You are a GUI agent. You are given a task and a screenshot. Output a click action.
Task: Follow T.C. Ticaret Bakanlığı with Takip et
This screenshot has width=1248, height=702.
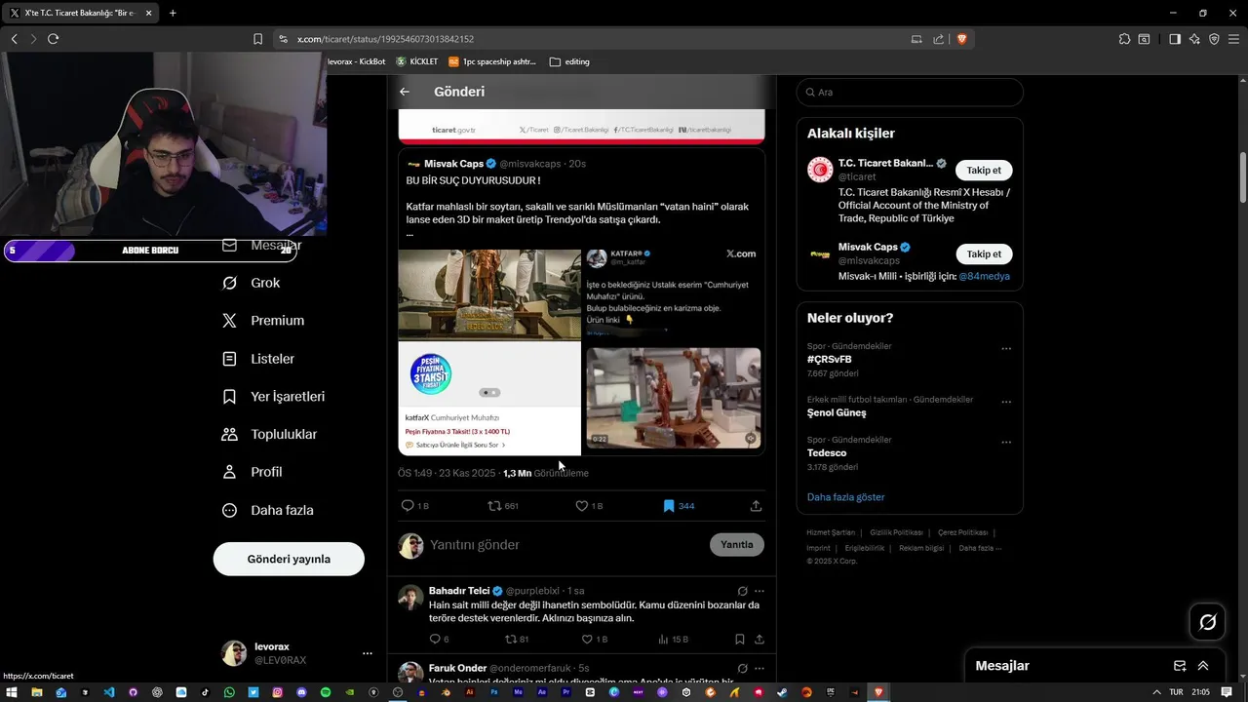984,171
